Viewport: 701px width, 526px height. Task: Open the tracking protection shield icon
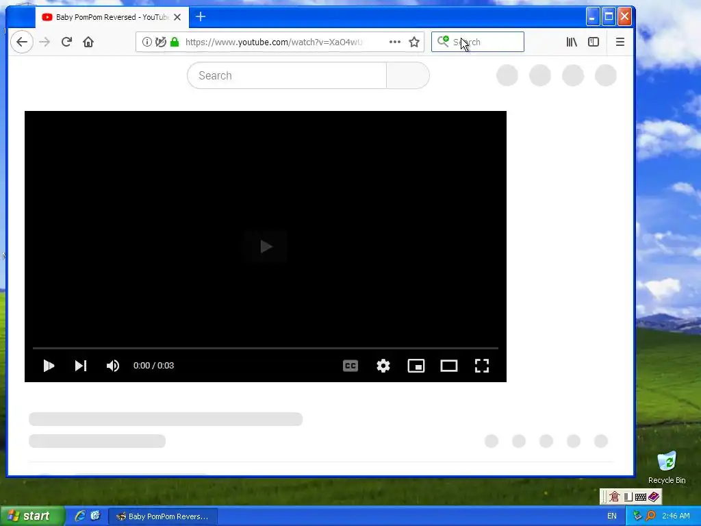160,42
